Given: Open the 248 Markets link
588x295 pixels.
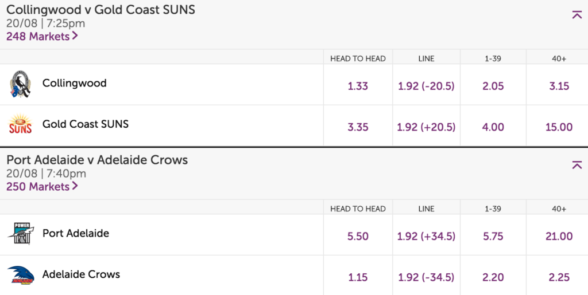Looking at the screenshot, I should point(42,36).
